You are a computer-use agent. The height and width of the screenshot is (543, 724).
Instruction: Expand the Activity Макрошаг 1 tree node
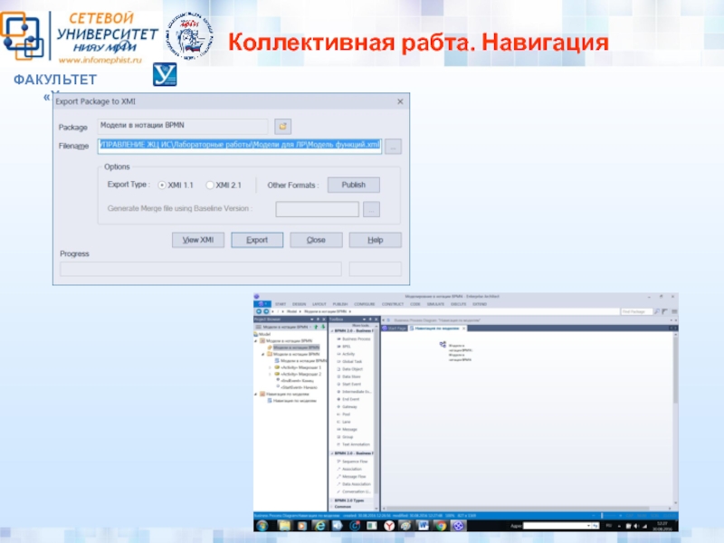(269, 367)
